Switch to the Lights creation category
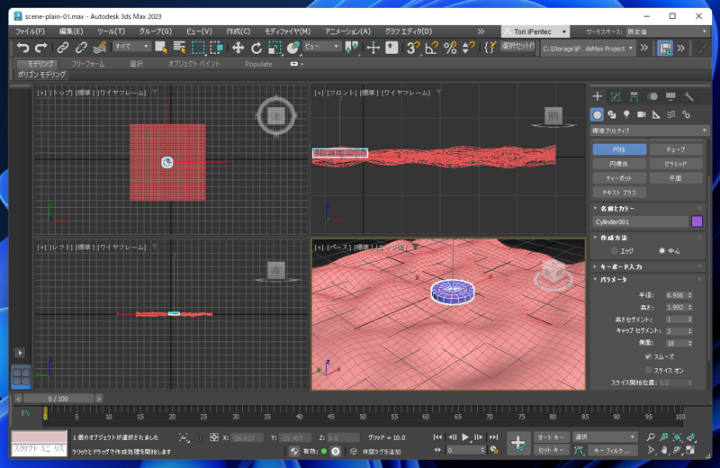This screenshot has width=720, height=468. coord(626,114)
